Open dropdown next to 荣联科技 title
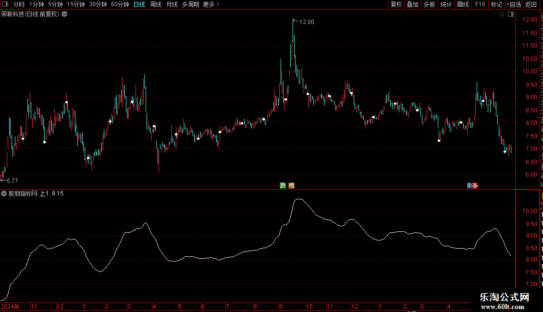Screen dimensions: 543x312 pyautogui.click(x=64, y=14)
